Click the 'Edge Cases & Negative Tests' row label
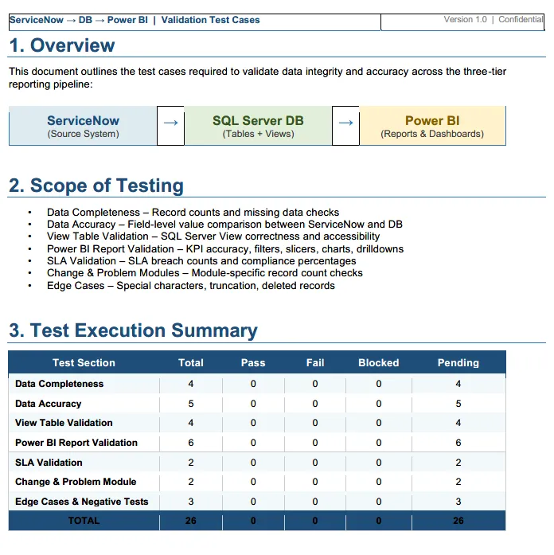554x555 pixels. (x=82, y=502)
